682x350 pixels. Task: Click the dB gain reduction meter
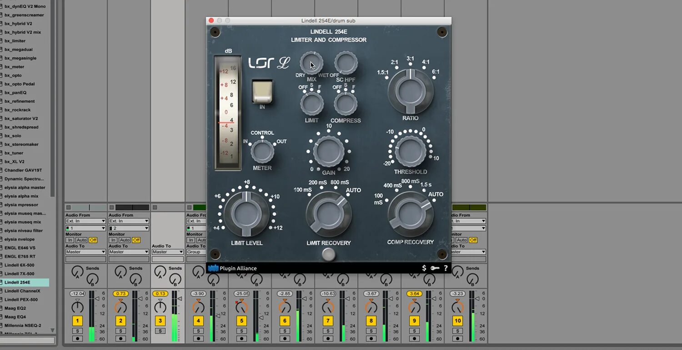(228, 113)
